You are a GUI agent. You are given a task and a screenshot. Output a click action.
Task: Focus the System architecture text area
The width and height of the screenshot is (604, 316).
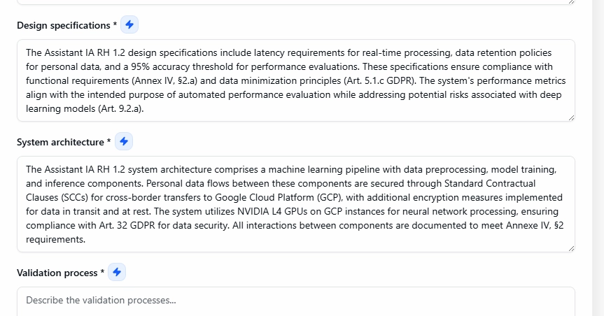[x=295, y=204]
